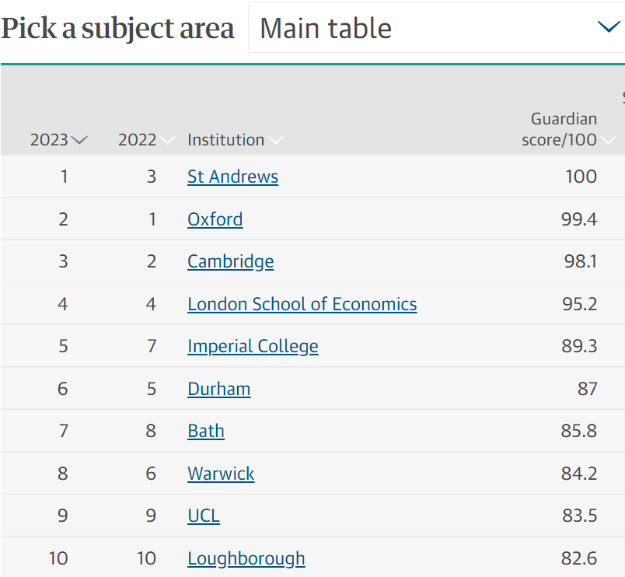
Task: Click the chevron in Main table selector
Action: [x=608, y=28]
